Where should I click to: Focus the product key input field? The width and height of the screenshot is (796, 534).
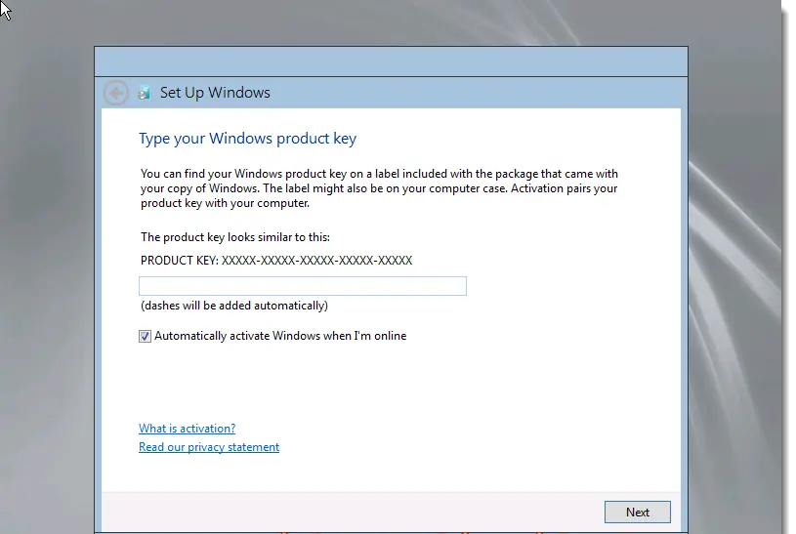(x=303, y=286)
